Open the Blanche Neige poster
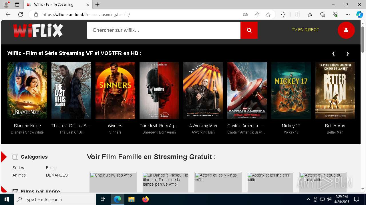 coord(27,91)
